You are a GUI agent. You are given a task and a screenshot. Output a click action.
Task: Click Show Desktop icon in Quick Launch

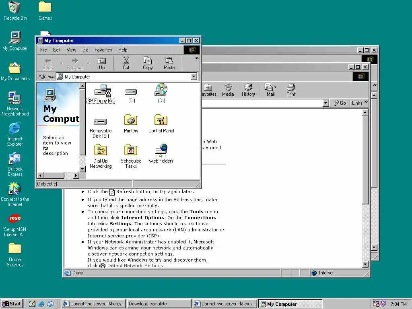32,304
